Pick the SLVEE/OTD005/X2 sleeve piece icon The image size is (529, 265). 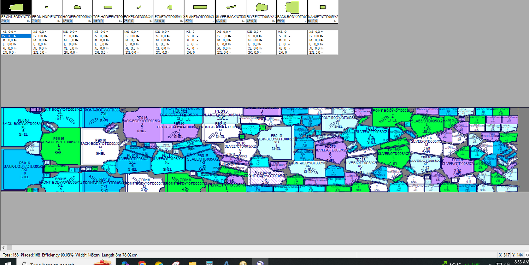[261, 7]
